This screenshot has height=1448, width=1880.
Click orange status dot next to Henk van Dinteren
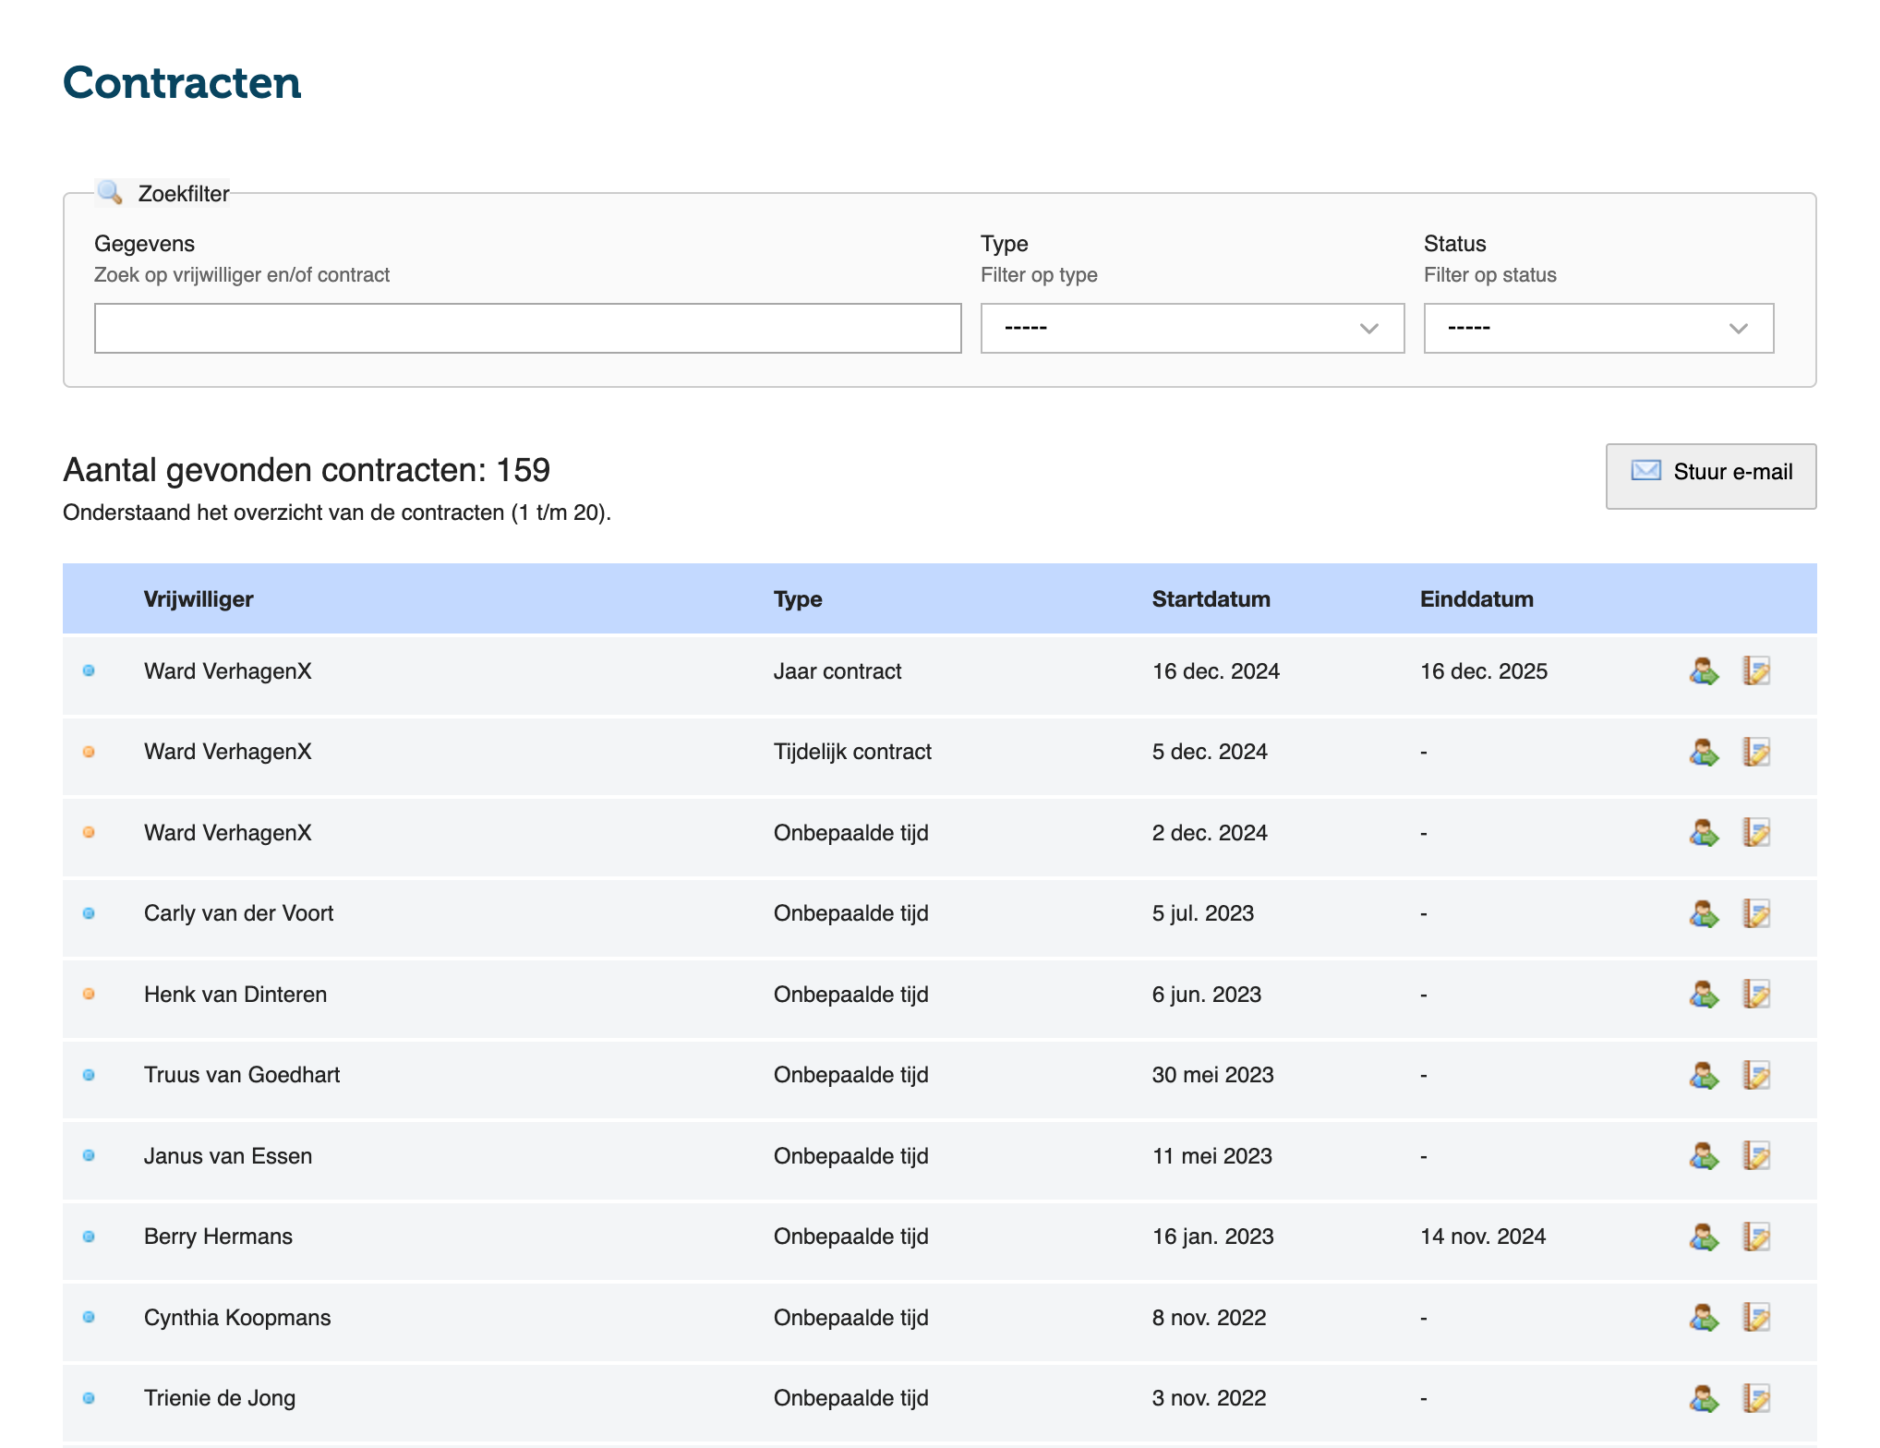tap(89, 995)
